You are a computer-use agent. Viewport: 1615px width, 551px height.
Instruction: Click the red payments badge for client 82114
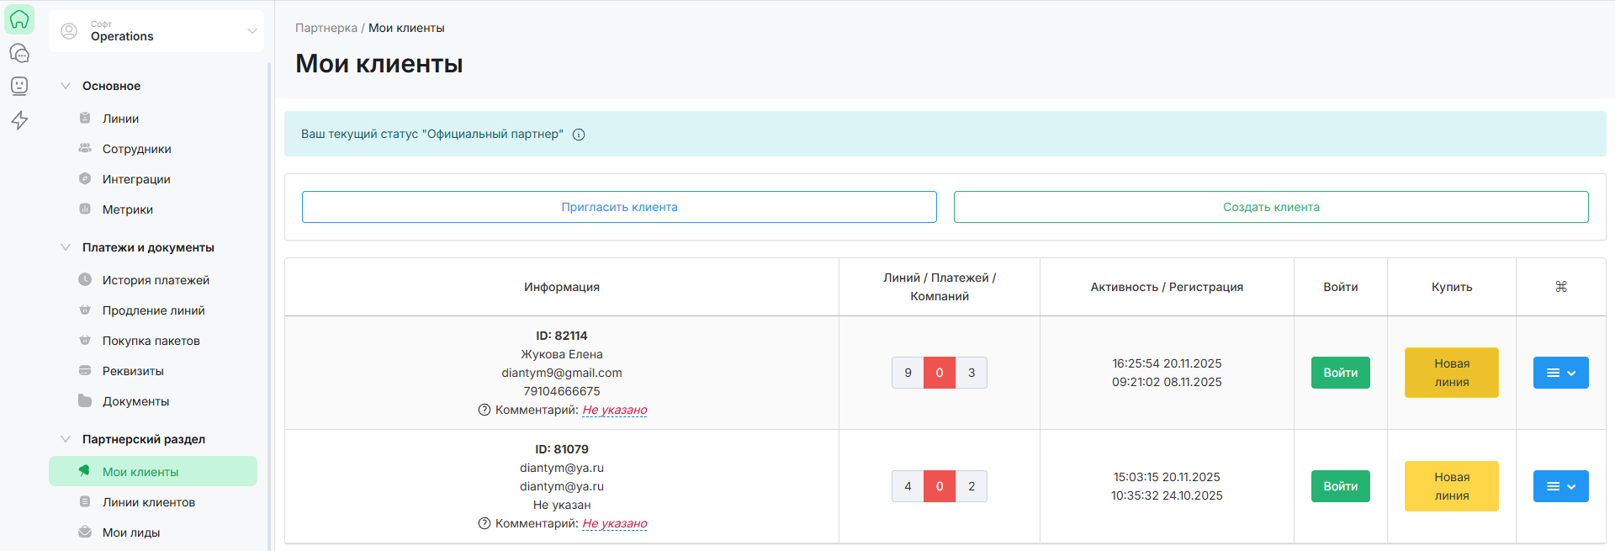(x=939, y=373)
